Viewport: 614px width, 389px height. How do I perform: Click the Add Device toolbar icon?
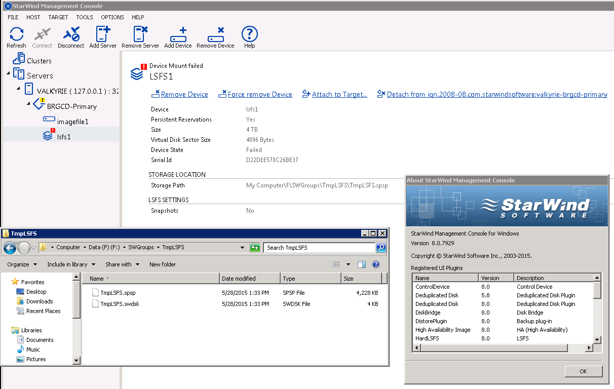(x=178, y=34)
